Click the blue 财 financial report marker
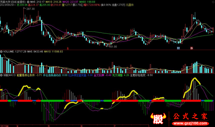 (x=178, y=48)
